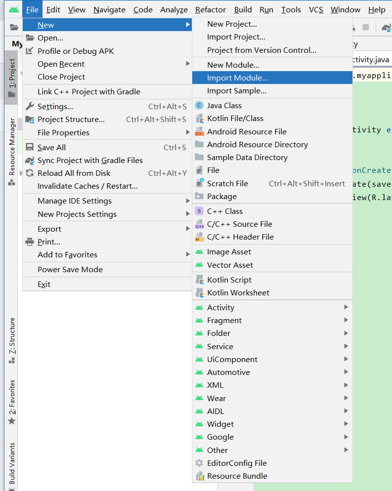Click the Kotlin Worksheet icon

[x=199, y=293]
